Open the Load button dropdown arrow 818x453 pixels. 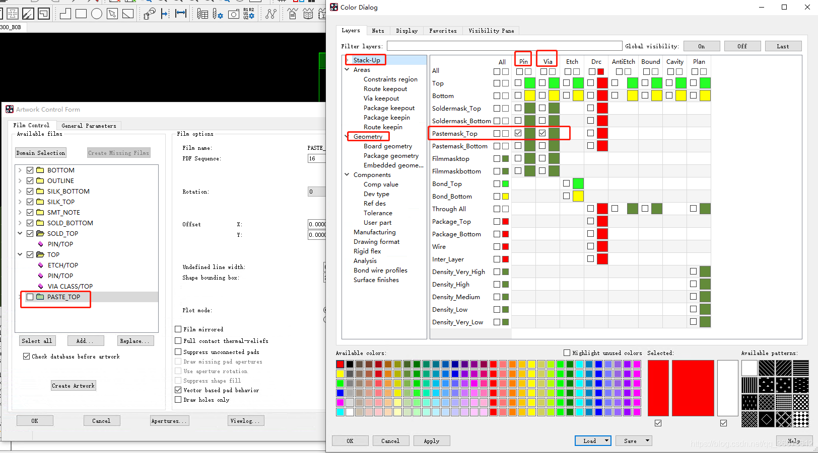606,441
